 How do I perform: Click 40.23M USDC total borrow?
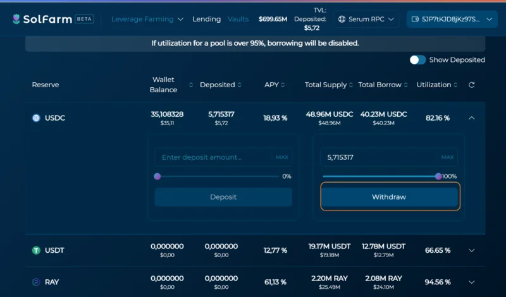384,114
